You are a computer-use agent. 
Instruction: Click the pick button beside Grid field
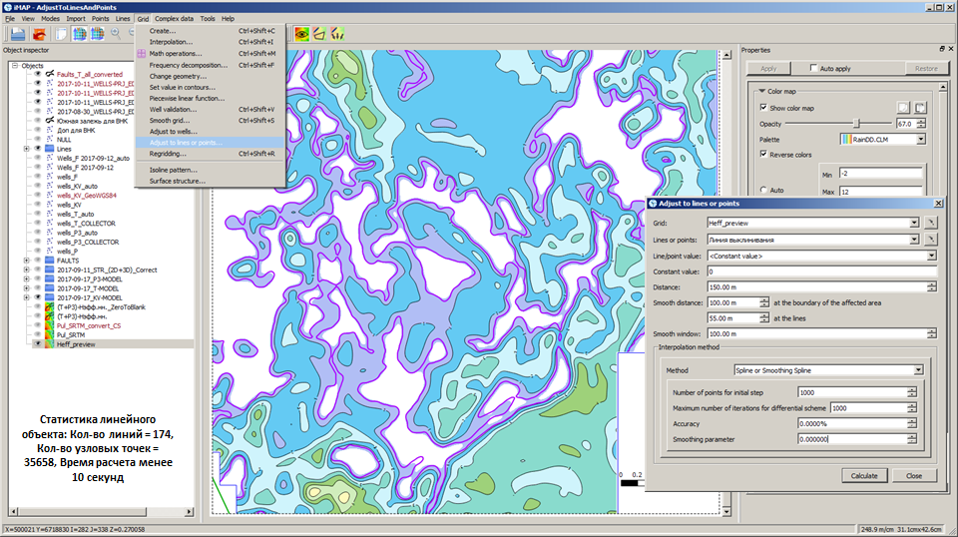point(931,224)
